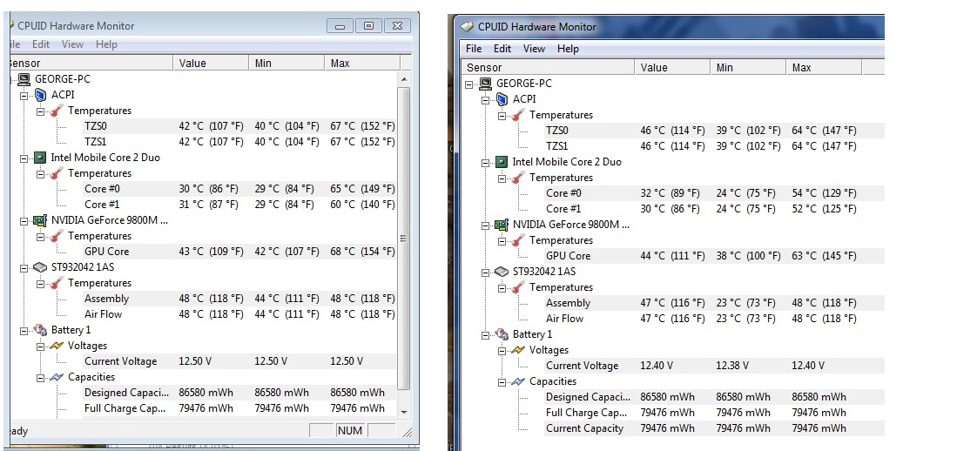
Task: Click scroll up arrow in left window
Action: (404, 79)
